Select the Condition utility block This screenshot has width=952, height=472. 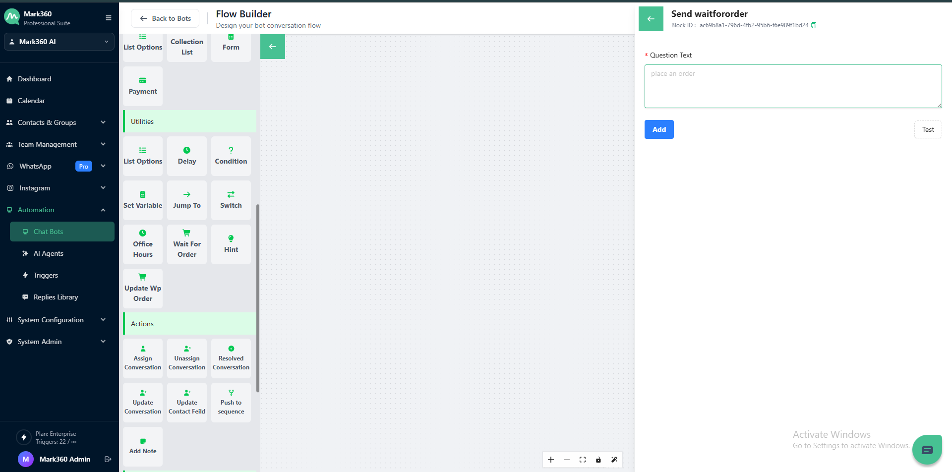(231, 156)
